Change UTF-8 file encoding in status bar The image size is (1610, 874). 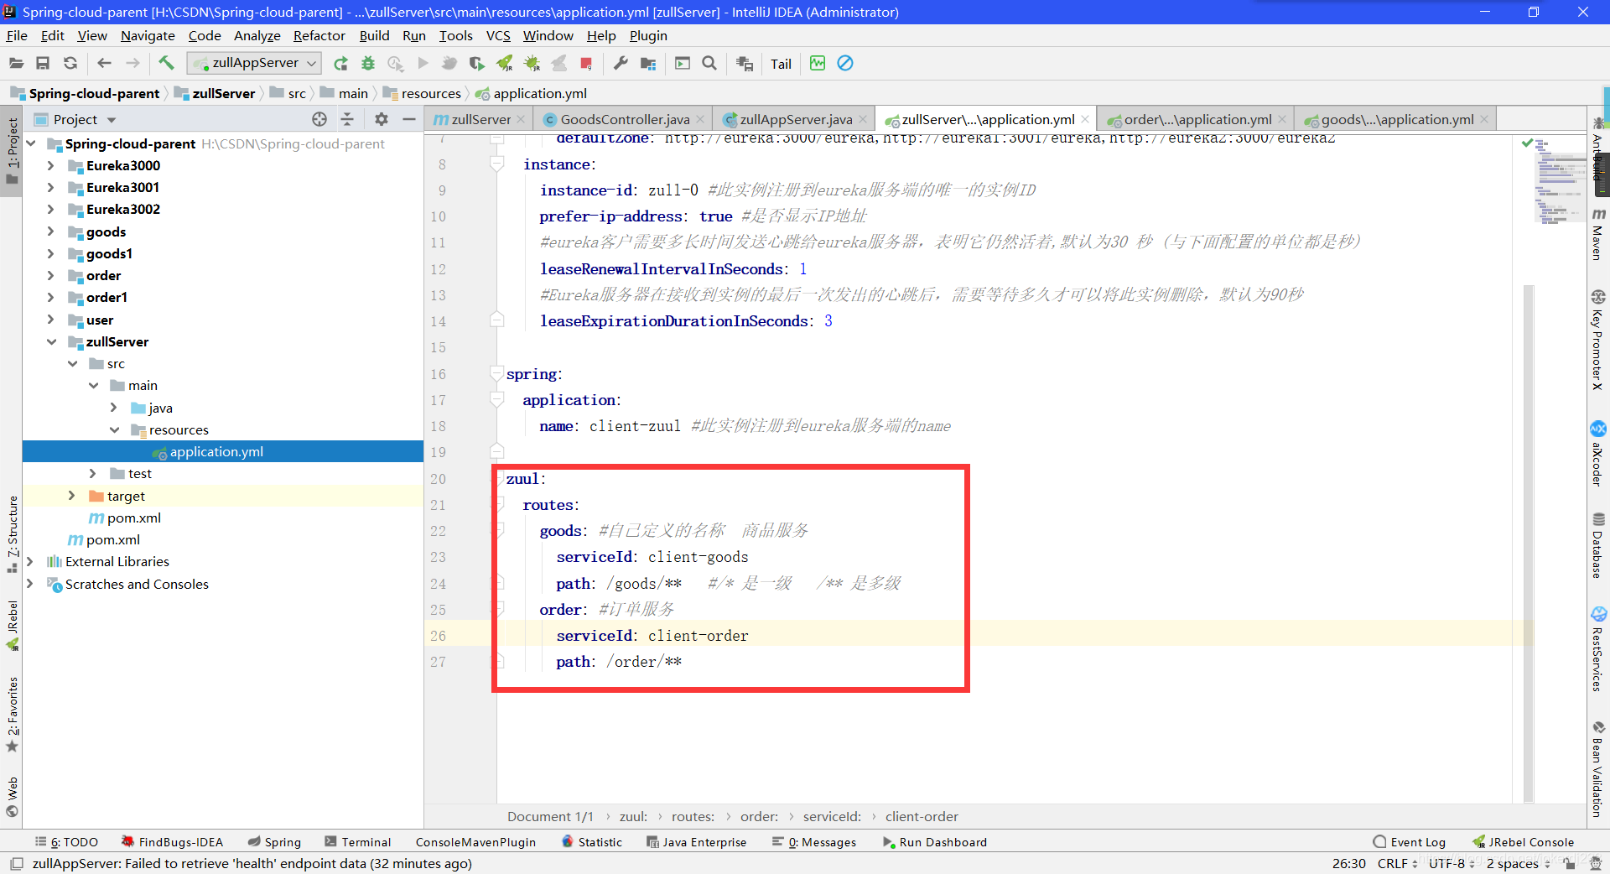pos(1452,863)
